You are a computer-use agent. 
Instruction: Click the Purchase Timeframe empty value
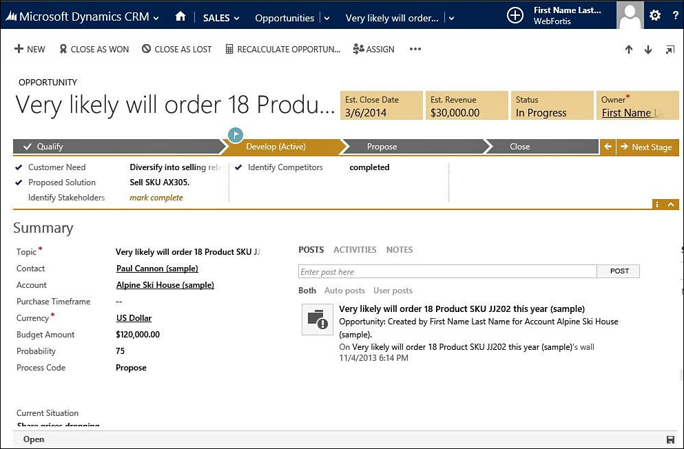(x=119, y=302)
